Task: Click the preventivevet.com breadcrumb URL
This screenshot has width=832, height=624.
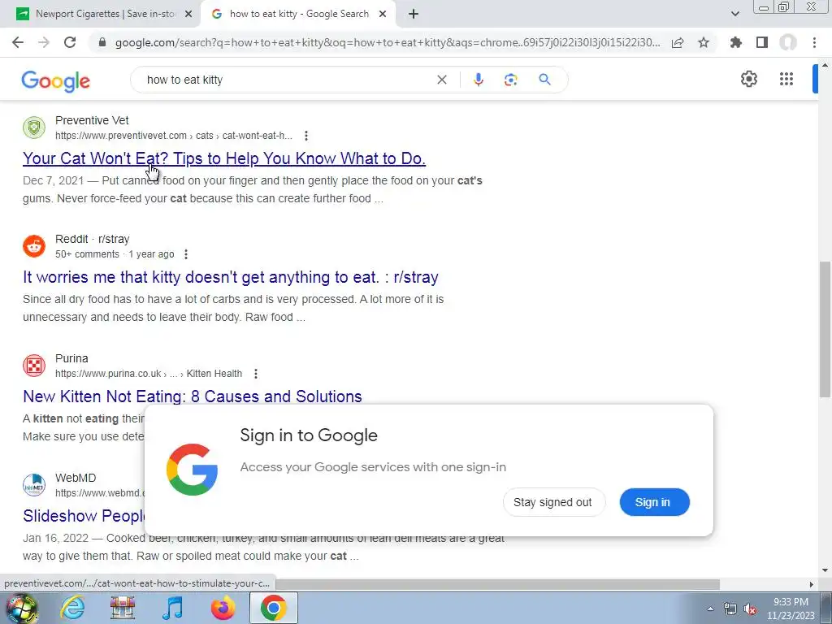Action: click(x=174, y=136)
